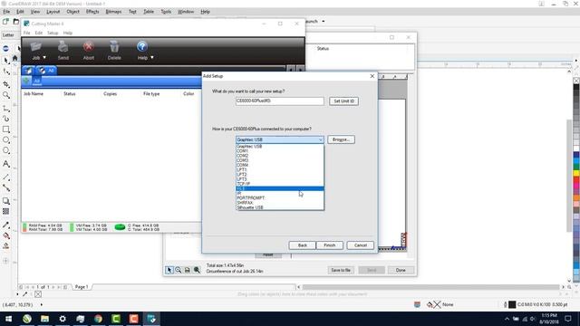Select the Drop Shadow tool in toolbox
Image resolution: width=580 pixels, height=326 pixels.
coord(6,201)
